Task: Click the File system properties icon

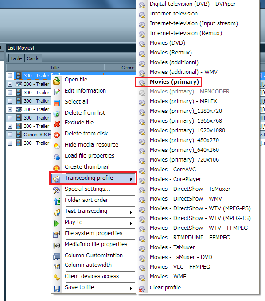Action: [x=57, y=235]
